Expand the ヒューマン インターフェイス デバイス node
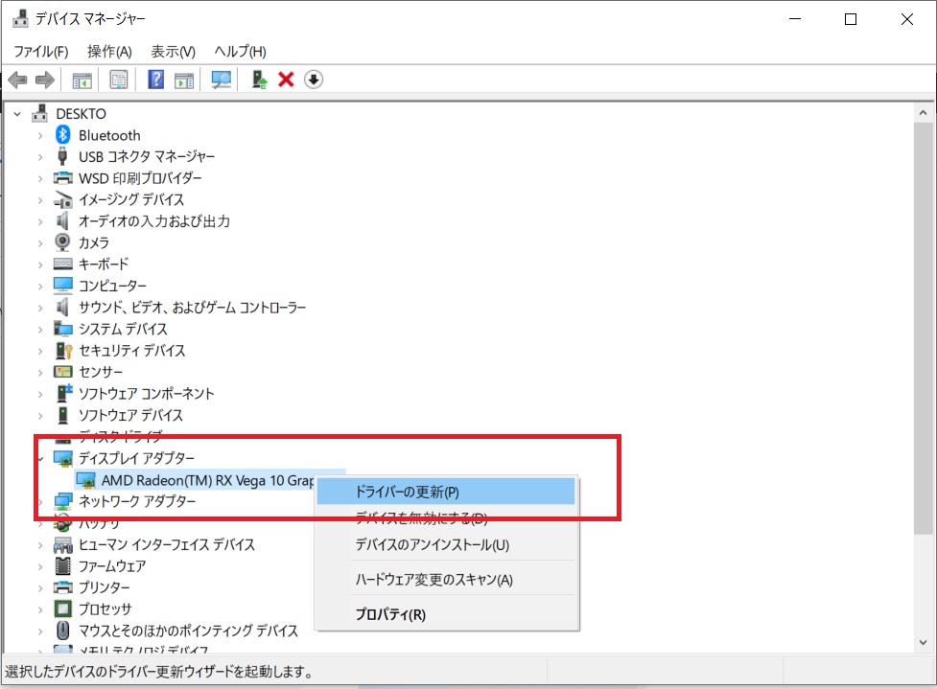 (x=40, y=545)
